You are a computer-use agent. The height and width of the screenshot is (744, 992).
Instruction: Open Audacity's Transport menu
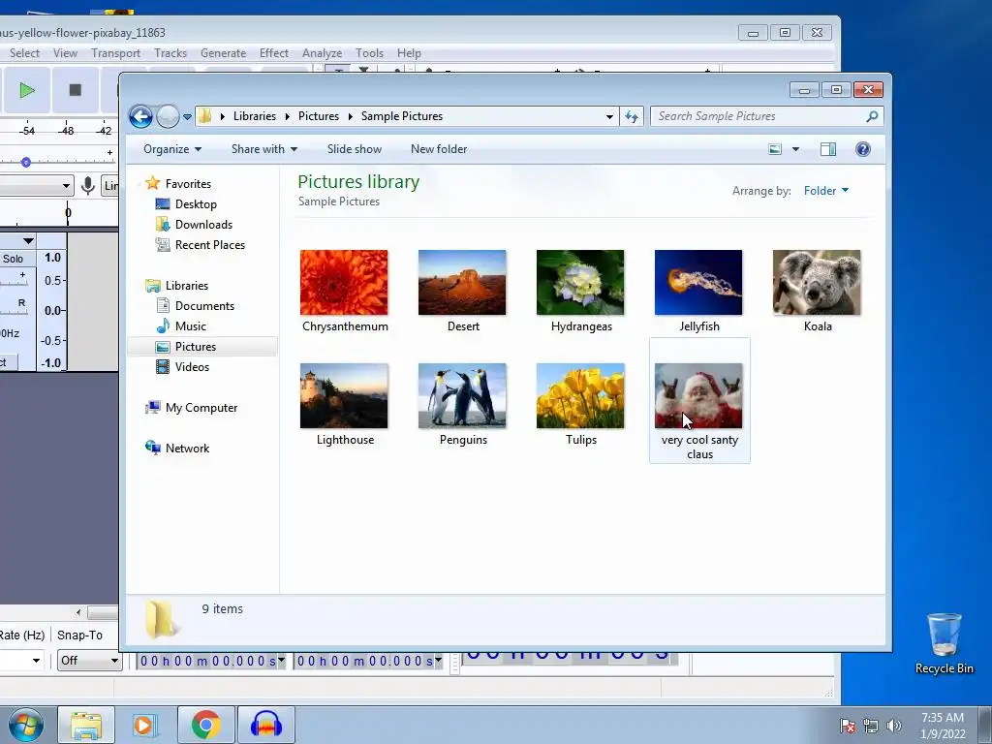point(116,53)
